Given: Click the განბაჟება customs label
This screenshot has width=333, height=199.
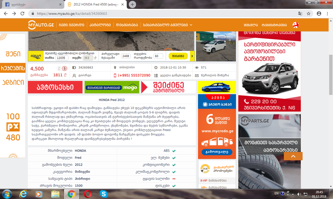Looking at the screenshot, I should pos(39,75).
